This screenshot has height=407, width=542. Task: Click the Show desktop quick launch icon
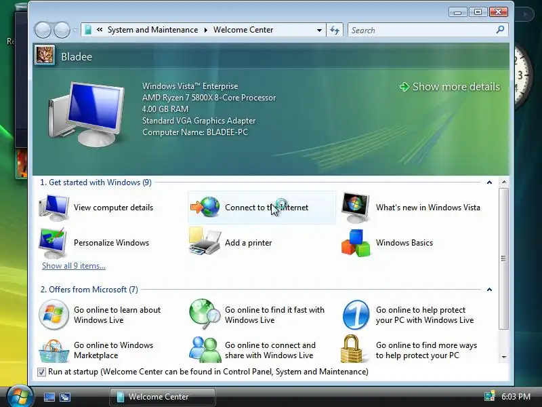tap(49, 397)
